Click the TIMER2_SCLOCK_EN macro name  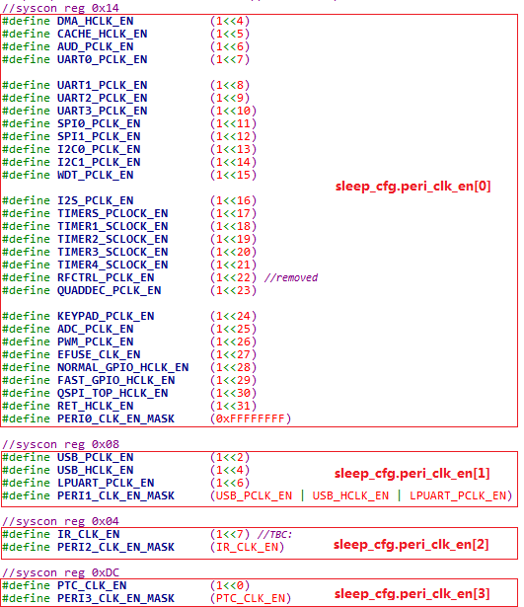pyautogui.click(x=112, y=239)
